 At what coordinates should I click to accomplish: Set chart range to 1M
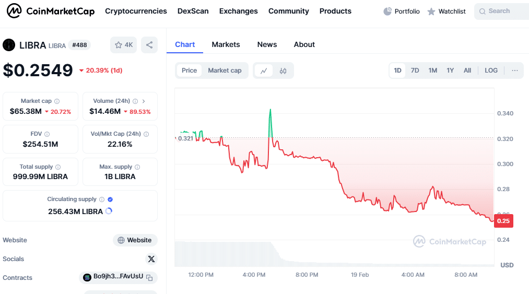[433, 70]
